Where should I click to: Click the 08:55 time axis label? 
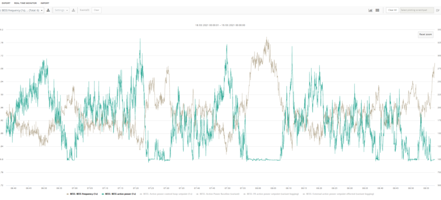pos(427,188)
